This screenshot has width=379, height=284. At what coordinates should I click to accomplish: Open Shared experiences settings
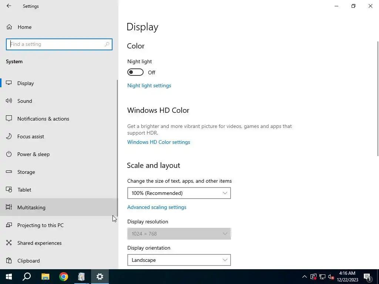pos(59,243)
